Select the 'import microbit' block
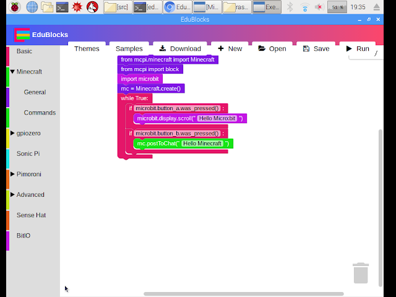 click(140, 79)
